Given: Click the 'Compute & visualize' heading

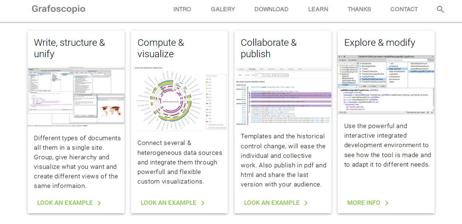Looking at the screenshot, I should [x=161, y=48].
